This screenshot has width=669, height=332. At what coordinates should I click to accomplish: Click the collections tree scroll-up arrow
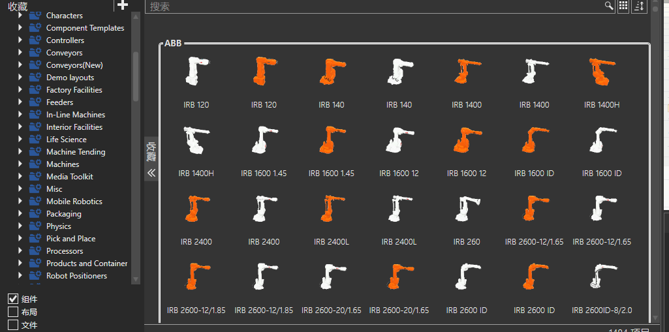click(x=136, y=16)
